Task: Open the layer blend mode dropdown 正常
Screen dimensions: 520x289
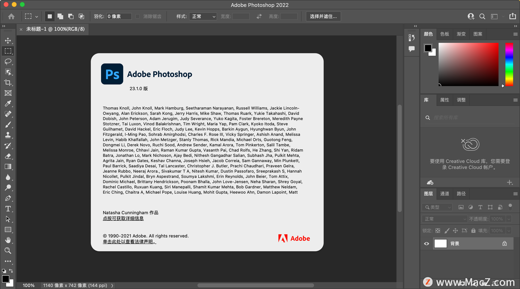Action: click(x=444, y=219)
